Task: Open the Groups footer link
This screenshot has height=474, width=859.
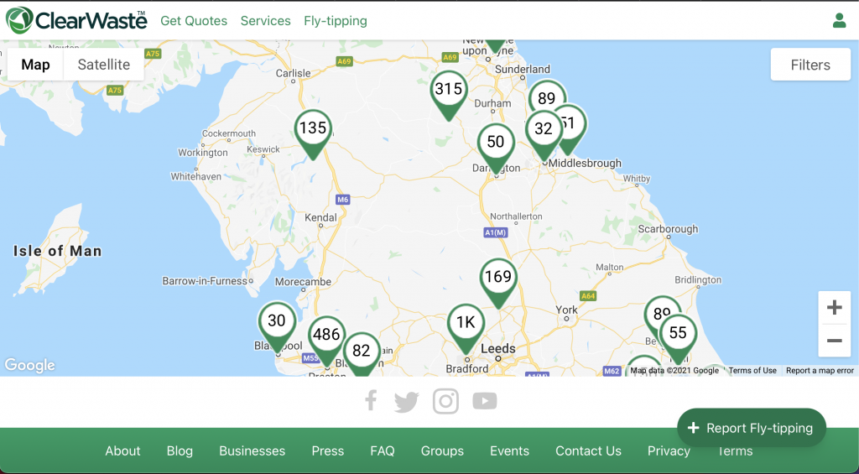Action: (442, 451)
